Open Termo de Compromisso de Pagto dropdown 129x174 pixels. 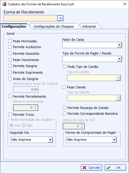114,140
